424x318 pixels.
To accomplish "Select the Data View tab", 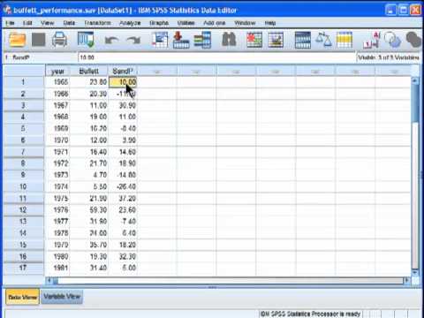I will point(22,297).
